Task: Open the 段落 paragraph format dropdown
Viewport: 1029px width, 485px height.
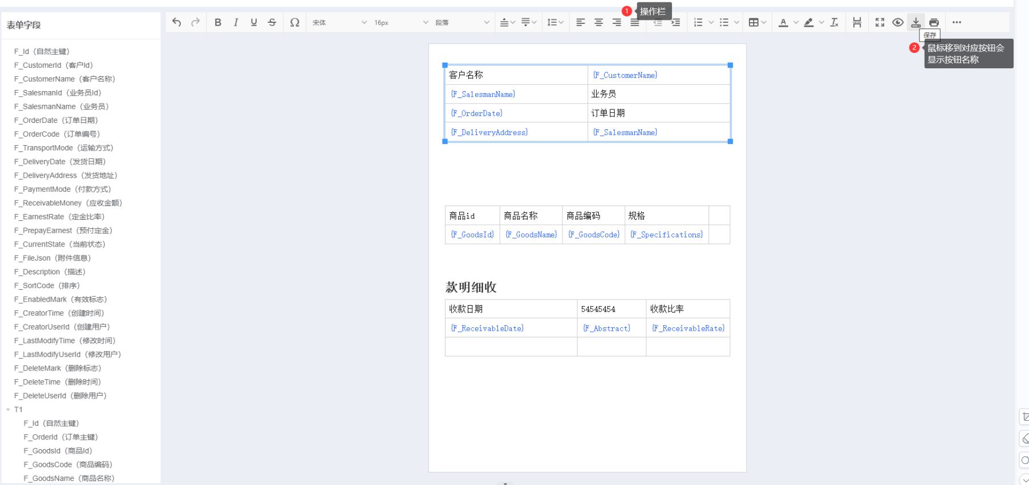Action: tap(462, 22)
